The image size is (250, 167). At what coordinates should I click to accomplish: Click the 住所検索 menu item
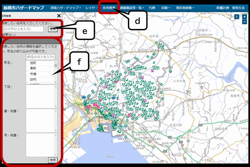point(109,8)
